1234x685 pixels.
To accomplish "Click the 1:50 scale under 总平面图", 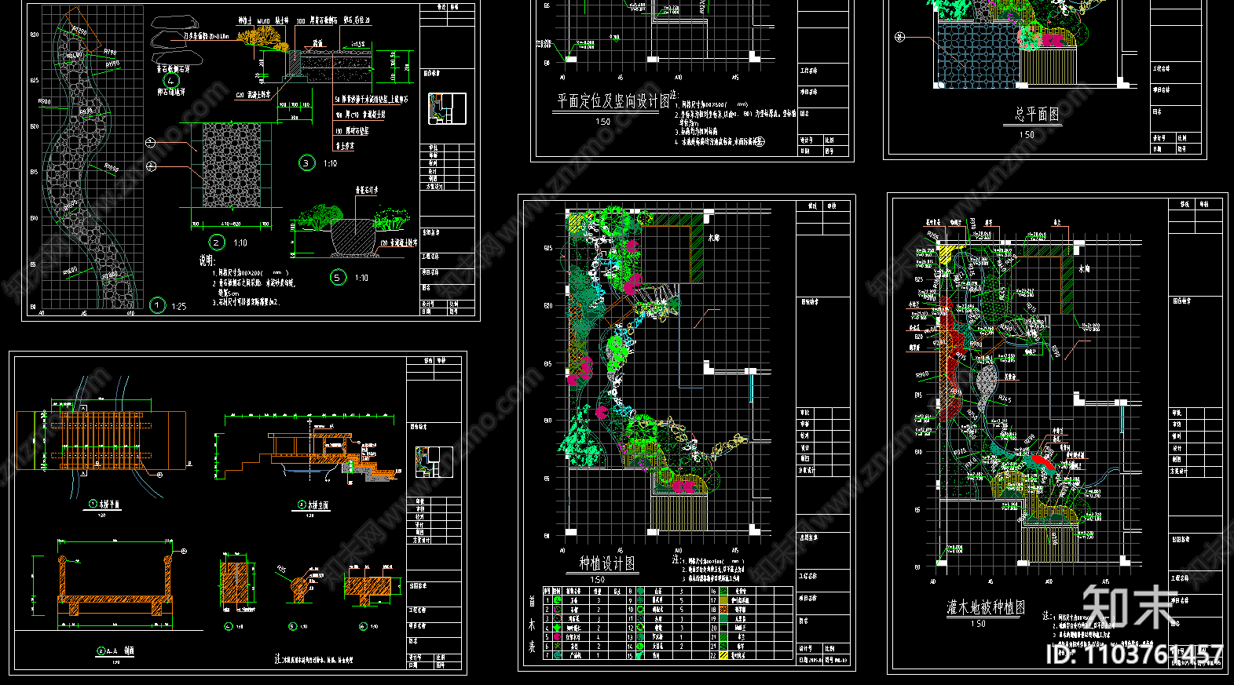I will pos(1027,135).
